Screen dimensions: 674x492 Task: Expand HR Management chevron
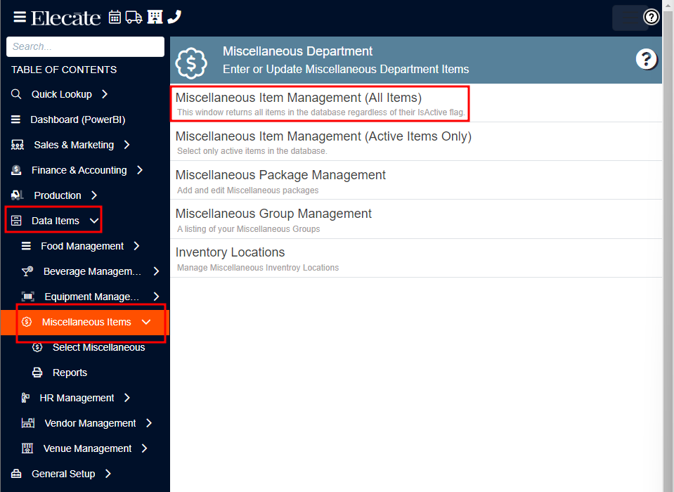click(x=127, y=398)
